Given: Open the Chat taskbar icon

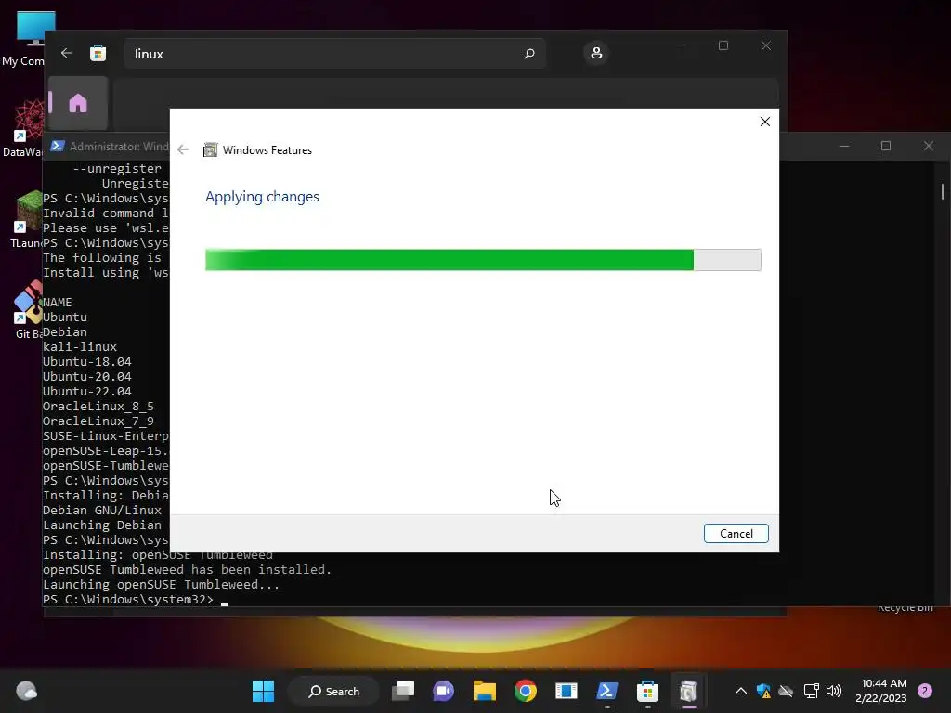Looking at the screenshot, I should click(443, 691).
